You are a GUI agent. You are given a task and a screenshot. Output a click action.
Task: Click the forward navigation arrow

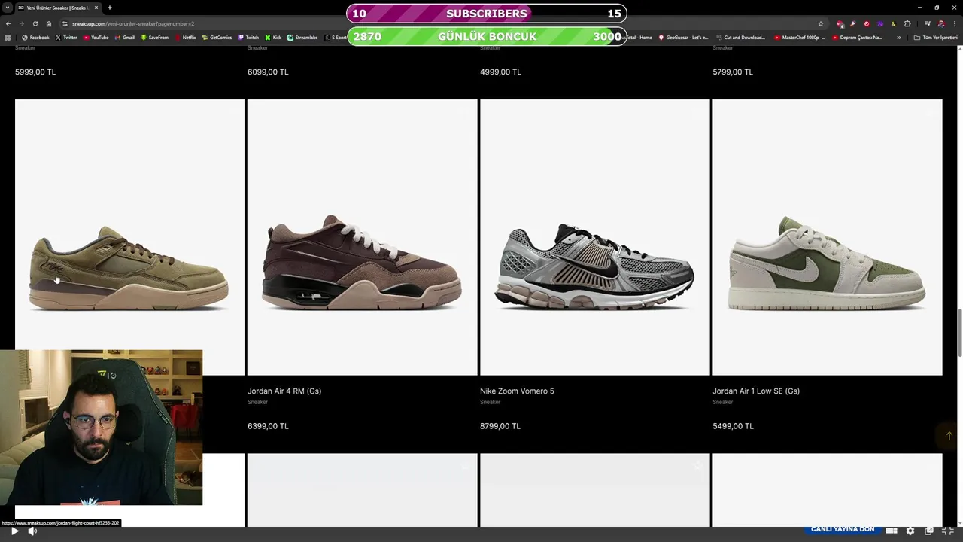(22, 23)
